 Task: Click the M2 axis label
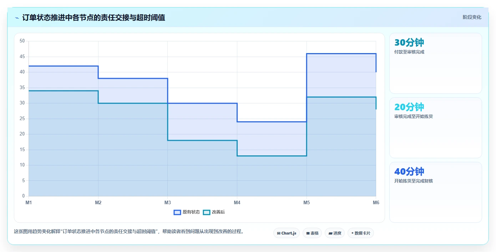point(98,202)
